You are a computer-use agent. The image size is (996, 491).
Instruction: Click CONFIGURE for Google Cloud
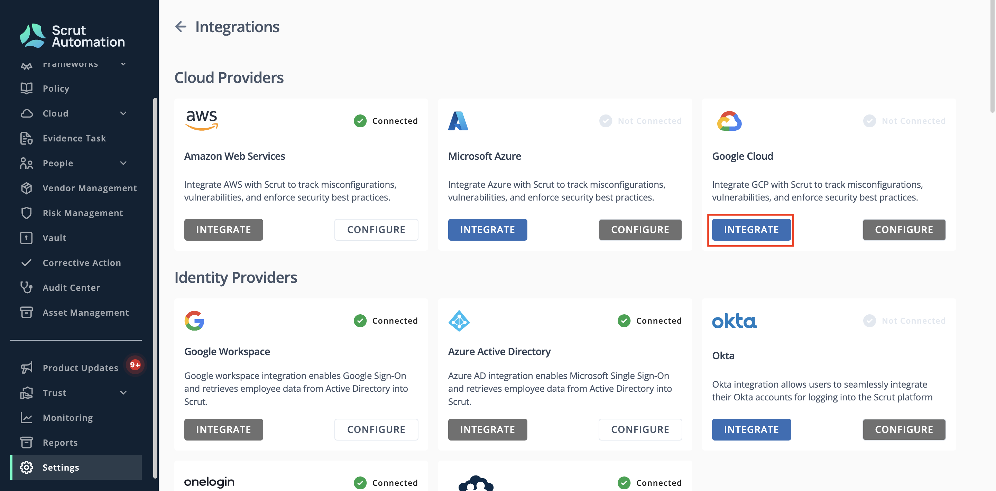pos(904,230)
